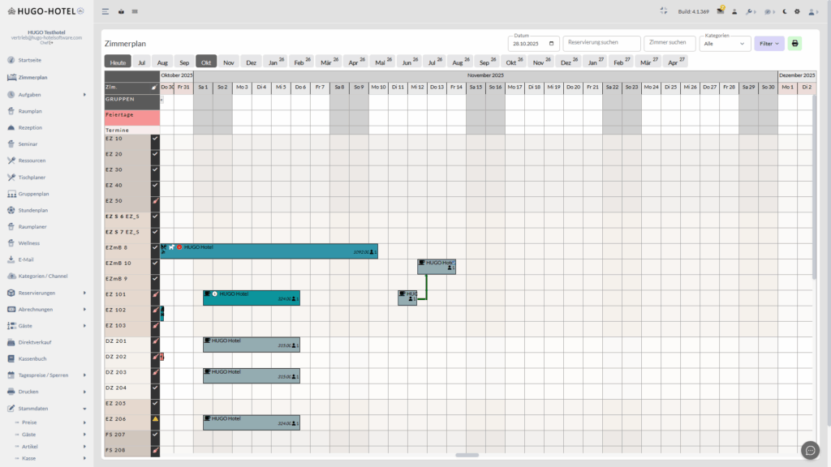This screenshot has width=831, height=467.
Task: Click the Heute button
Action: [118, 62]
